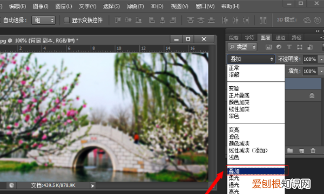Image resolution: width=324 pixels, height=194 pixels.
Task: Align bottom edges icon
Action: 138,20
